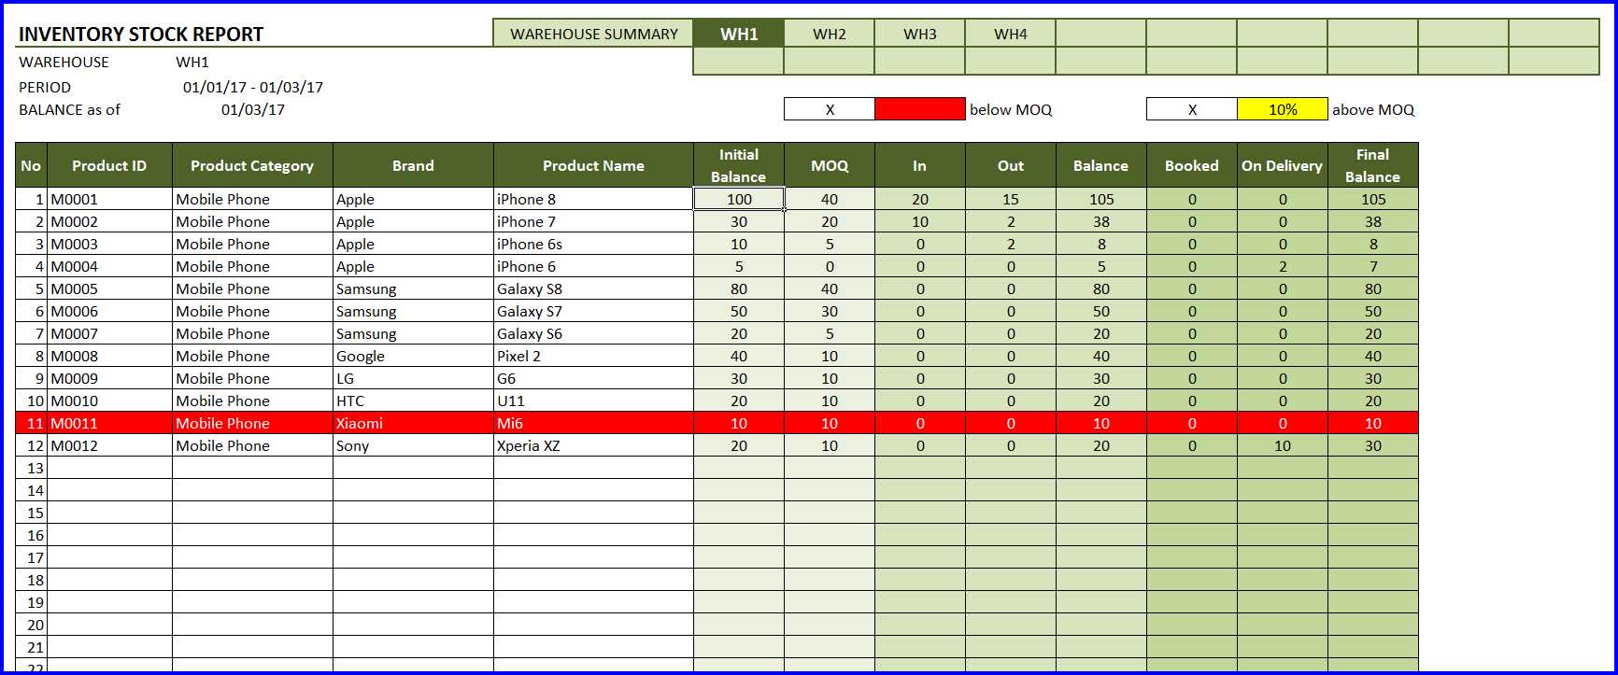The image size is (1618, 675).
Task: Select the X cell beside below MOQ
Action: (x=830, y=109)
